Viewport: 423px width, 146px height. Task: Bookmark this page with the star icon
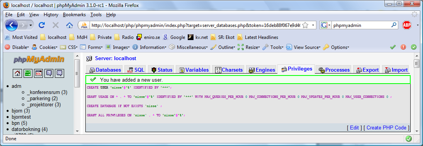click(305, 25)
